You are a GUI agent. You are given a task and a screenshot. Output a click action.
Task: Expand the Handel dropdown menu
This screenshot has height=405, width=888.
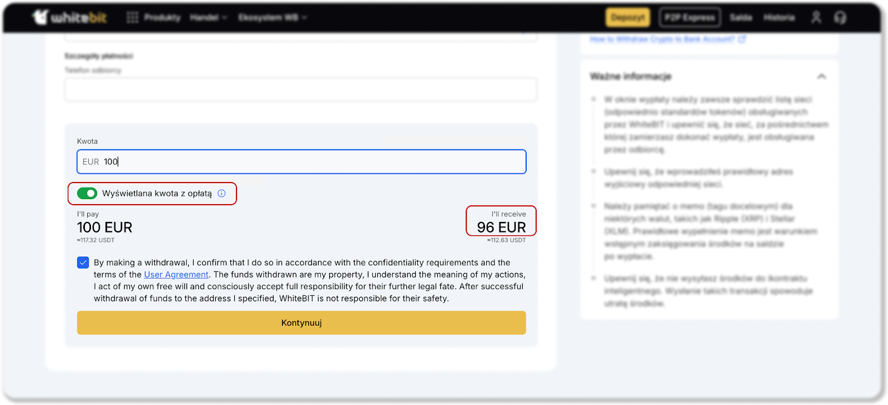pos(208,17)
